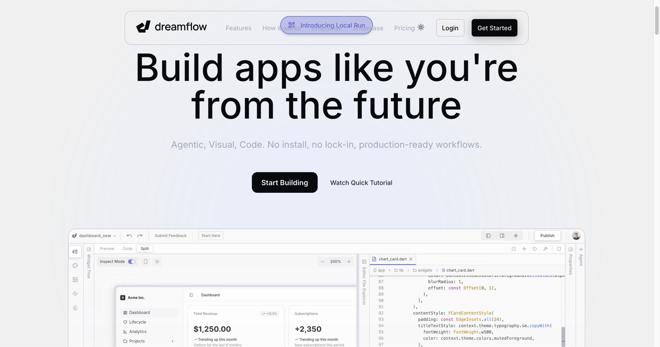Click the stop square icon
The height and width of the screenshot is (347, 660).
point(559,249)
